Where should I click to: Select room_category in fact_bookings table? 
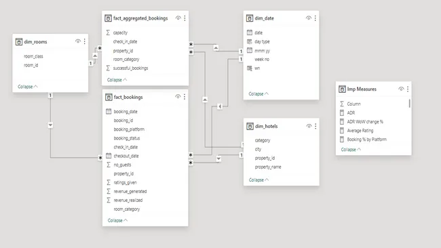pos(127,209)
